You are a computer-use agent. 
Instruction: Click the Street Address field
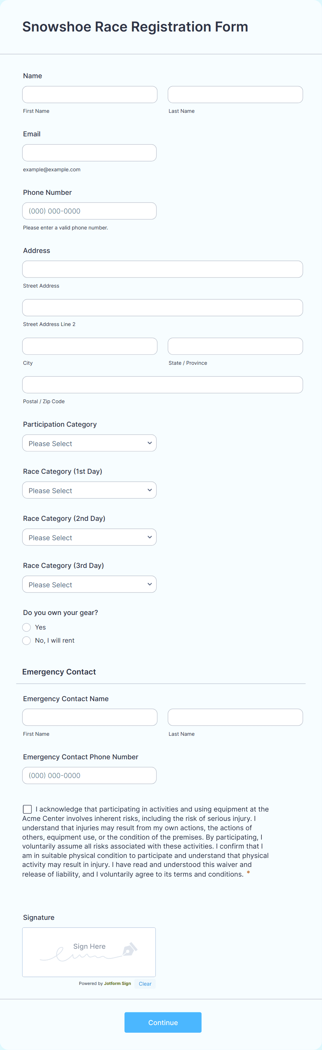pos(162,270)
